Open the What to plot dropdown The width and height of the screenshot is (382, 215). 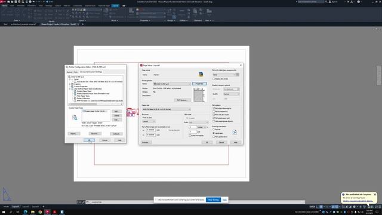(149, 121)
